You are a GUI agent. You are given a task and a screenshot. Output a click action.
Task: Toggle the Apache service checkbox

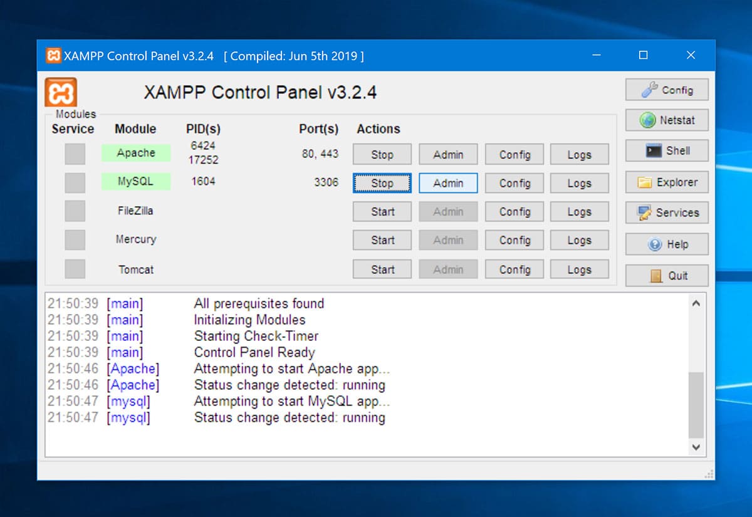[x=75, y=154]
